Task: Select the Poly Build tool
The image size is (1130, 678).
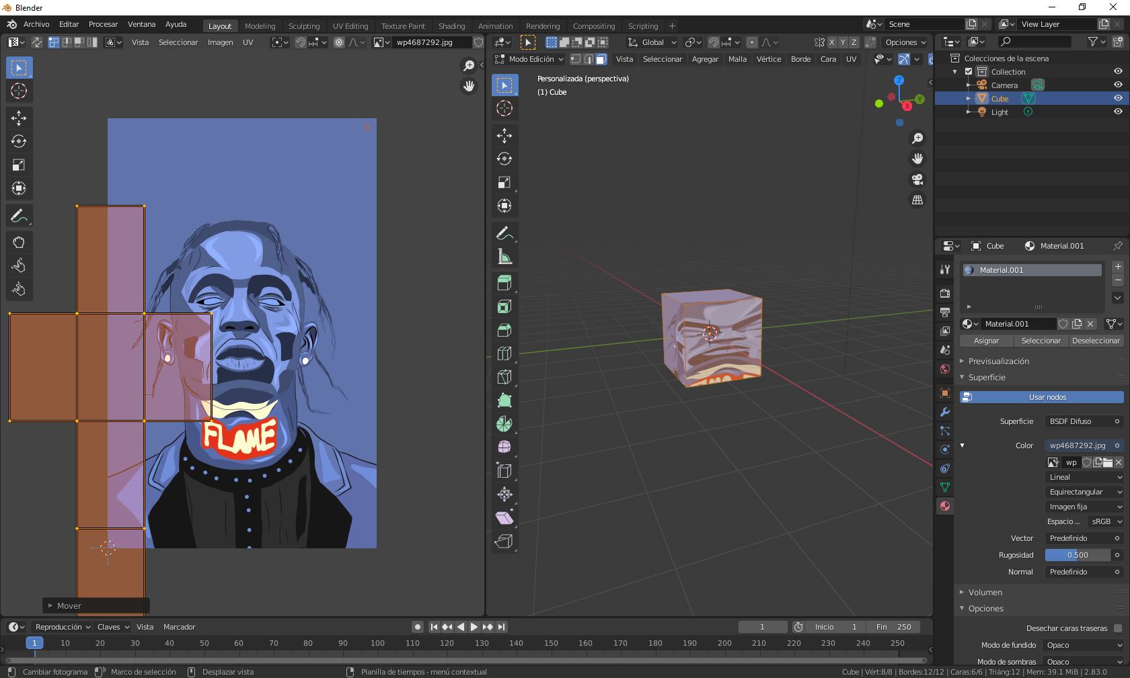Action: [x=504, y=400]
